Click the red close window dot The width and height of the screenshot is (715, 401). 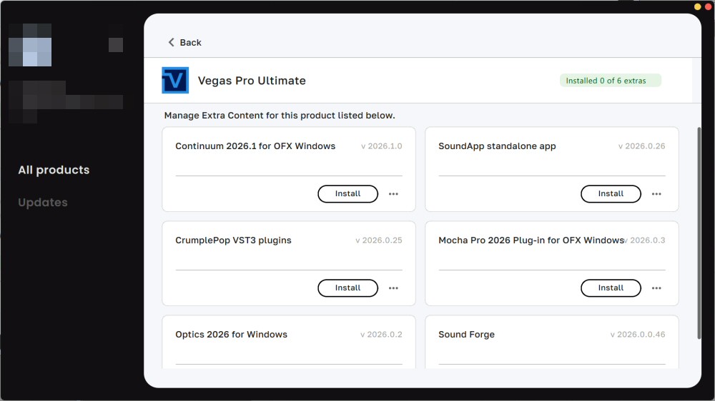(709, 6)
